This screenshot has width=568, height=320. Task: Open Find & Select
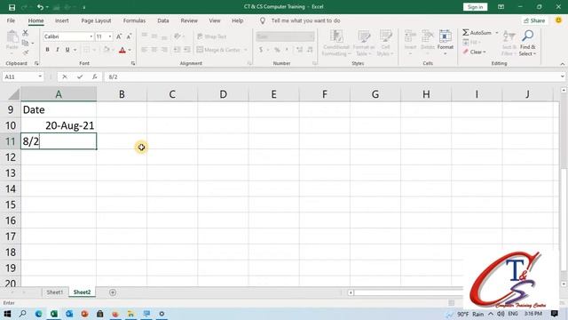(527, 43)
